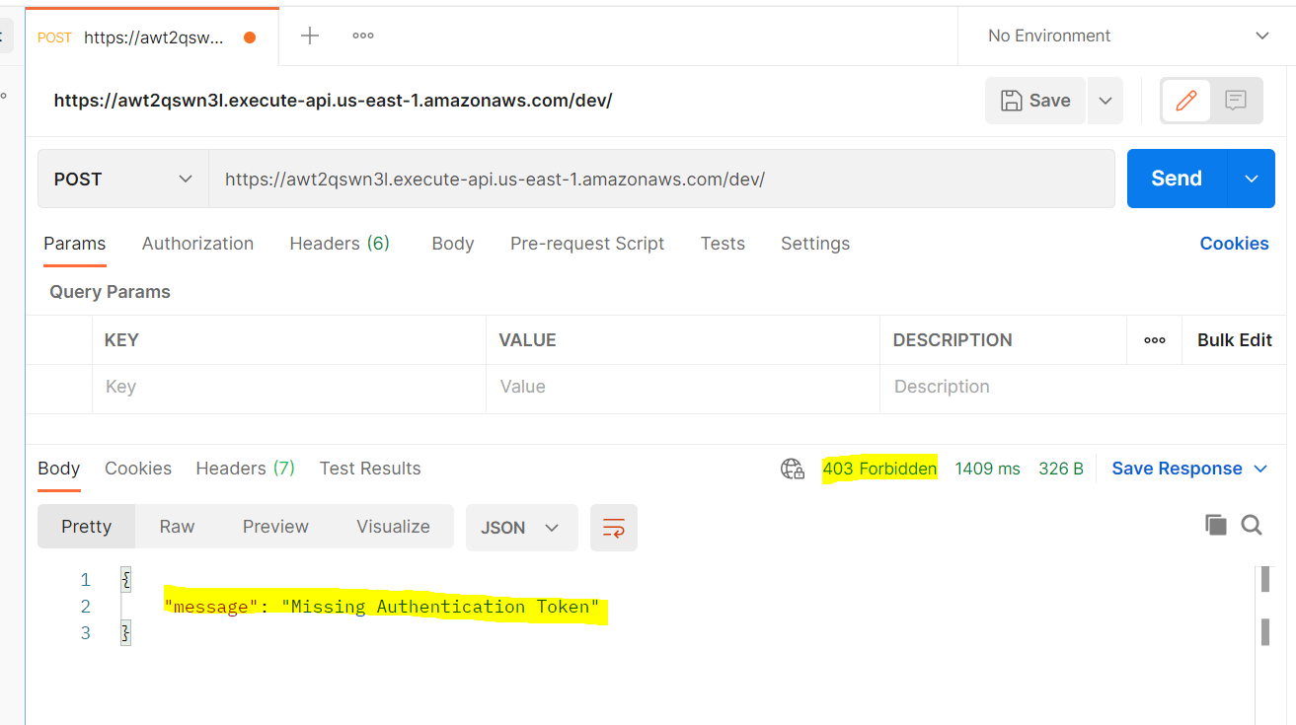Switch to the Authorization tab
The height and width of the screenshot is (725, 1296).
tap(197, 244)
